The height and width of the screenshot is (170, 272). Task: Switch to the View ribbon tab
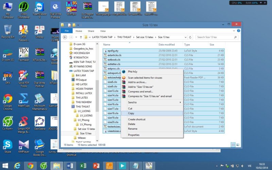click(103, 31)
